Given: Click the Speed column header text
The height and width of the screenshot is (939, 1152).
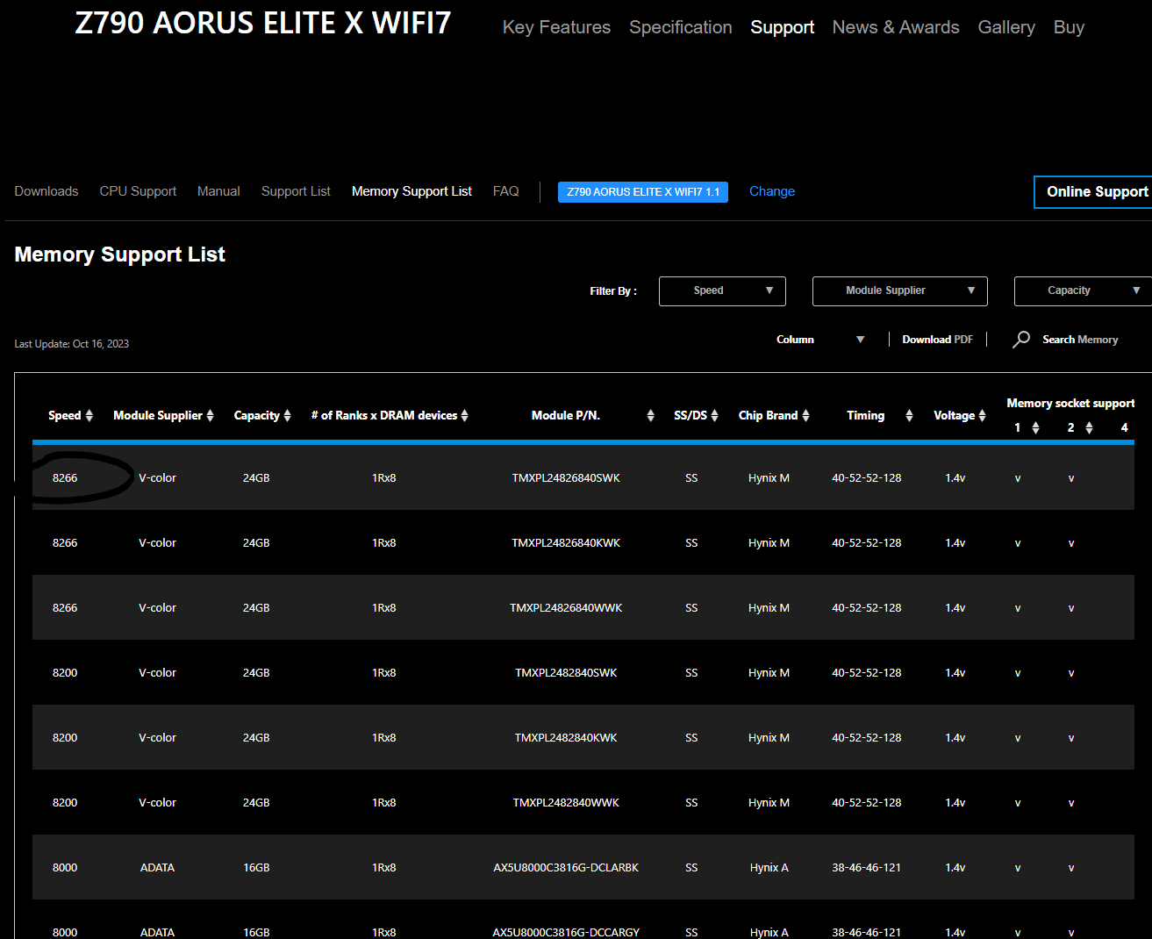Looking at the screenshot, I should [65, 416].
